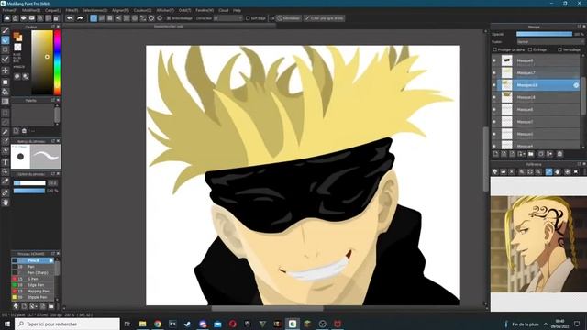Adjust the layer Opacité slider
The height and width of the screenshot is (330, 587).
tap(544, 34)
